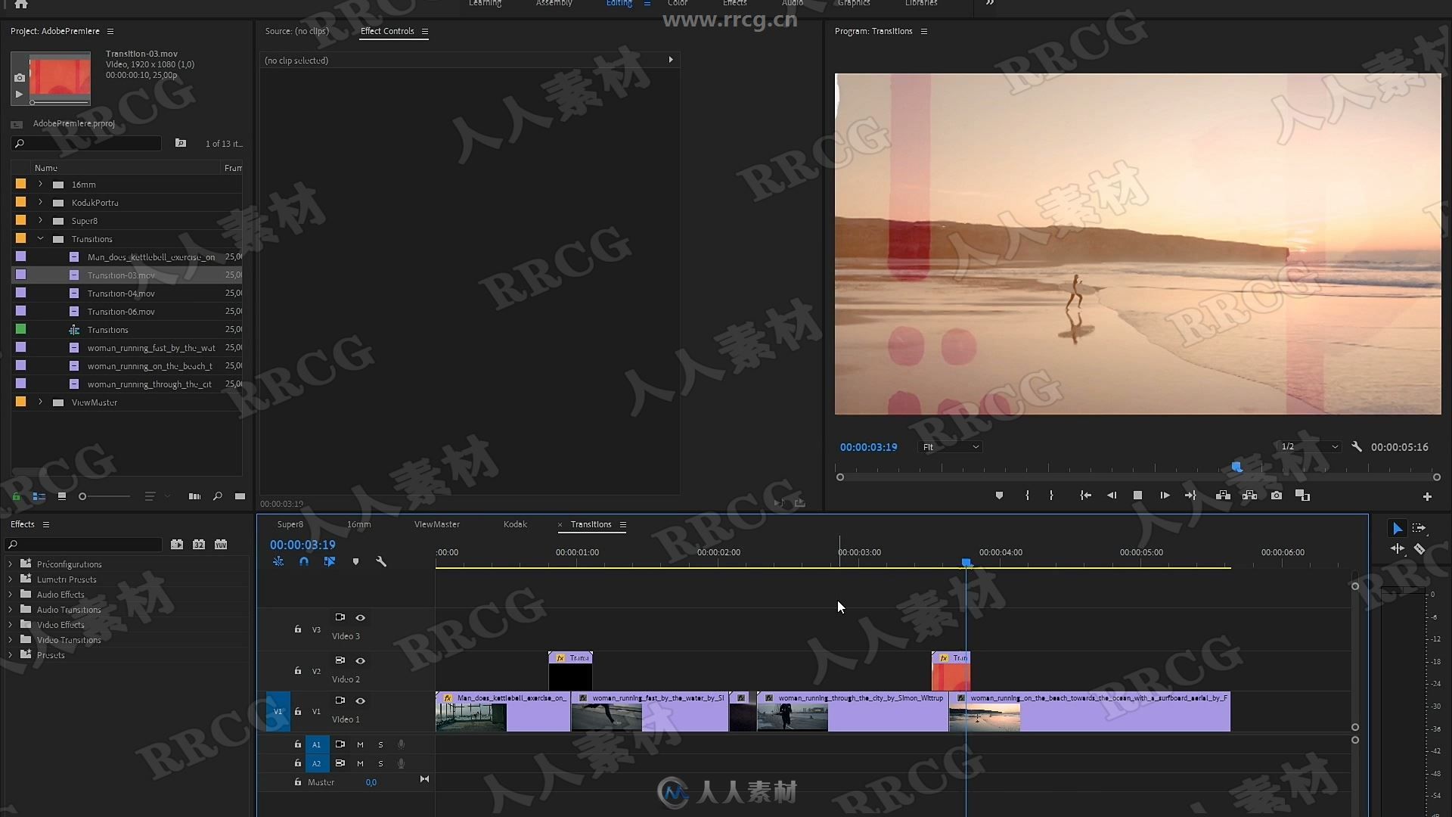This screenshot has width=1452, height=817.
Task: Solo audio track A2
Action: [x=380, y=763]
